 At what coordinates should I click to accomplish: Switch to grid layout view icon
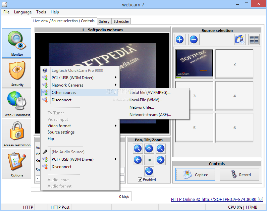click(254, 40)
